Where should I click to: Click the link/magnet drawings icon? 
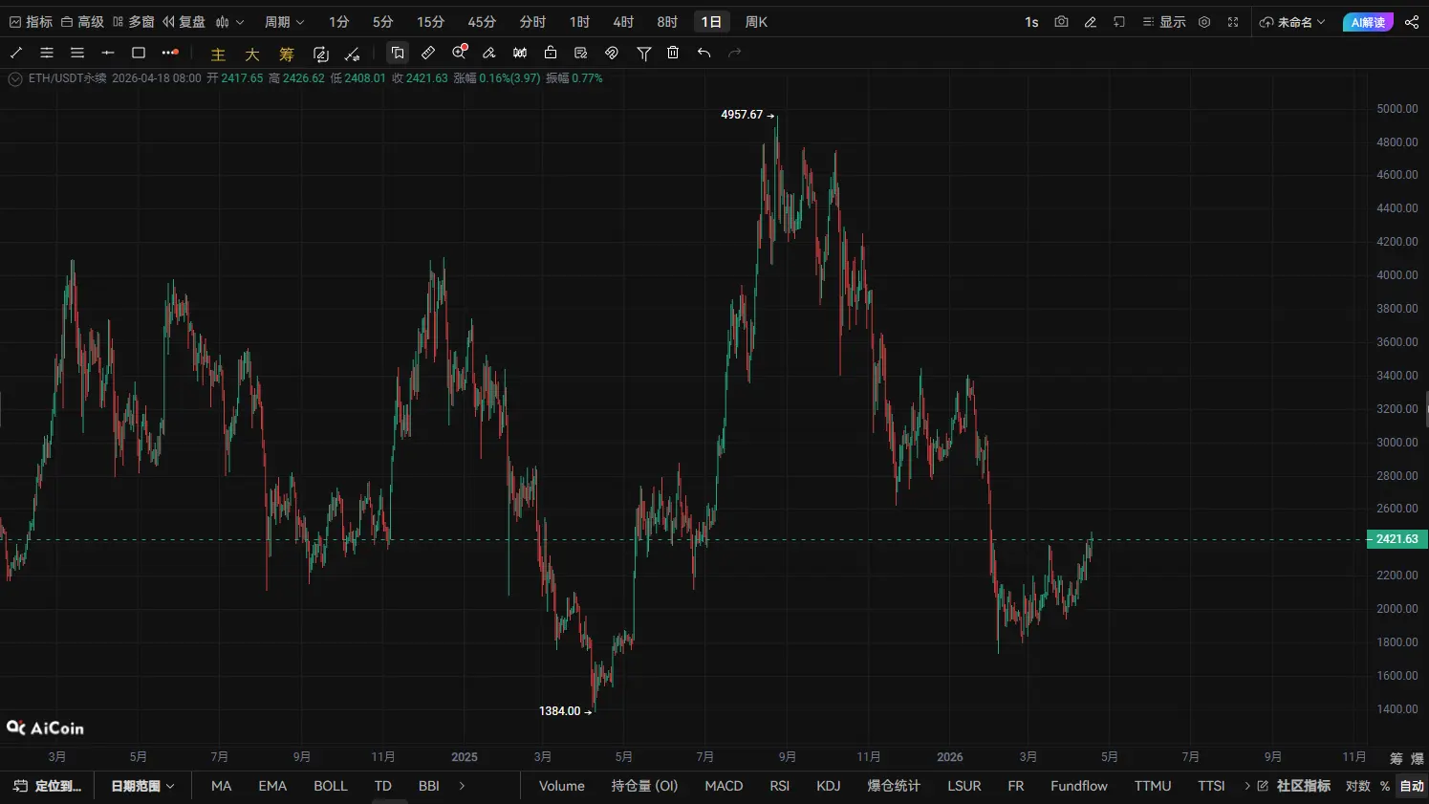(612, 53)
